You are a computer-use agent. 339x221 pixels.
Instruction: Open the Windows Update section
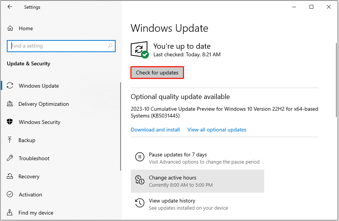click(39, 86)
